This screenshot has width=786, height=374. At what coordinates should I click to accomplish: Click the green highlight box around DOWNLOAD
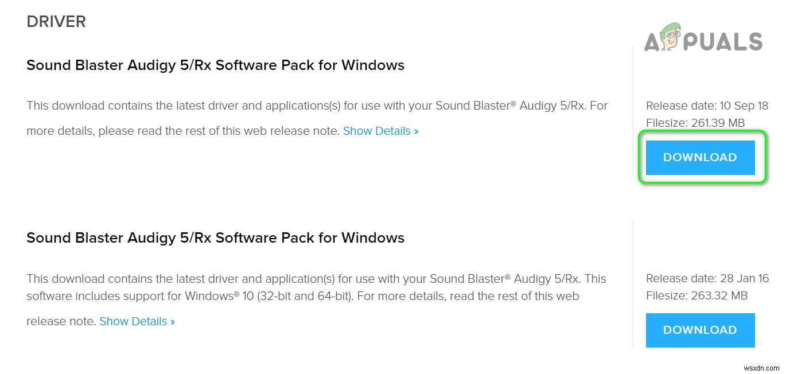(702, 135)
